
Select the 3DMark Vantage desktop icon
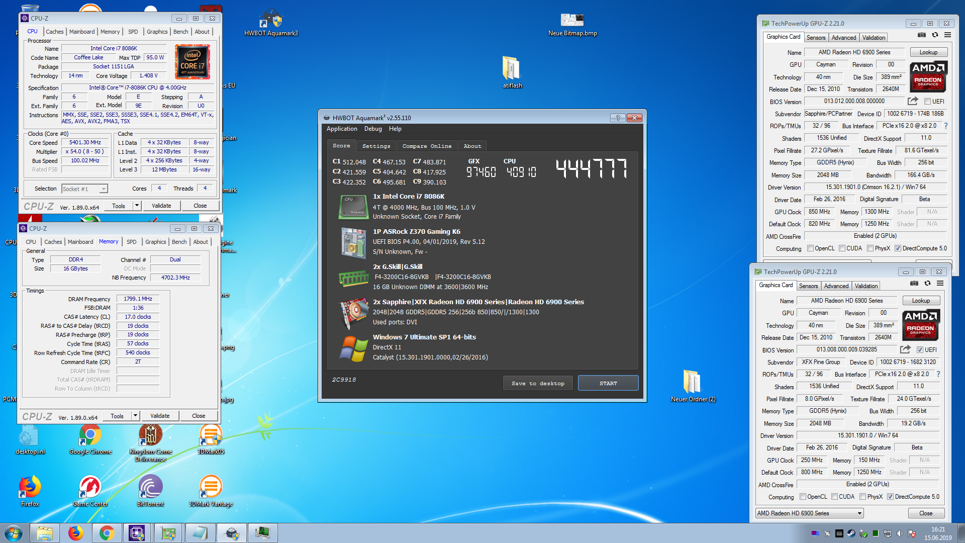click(211, 491)
